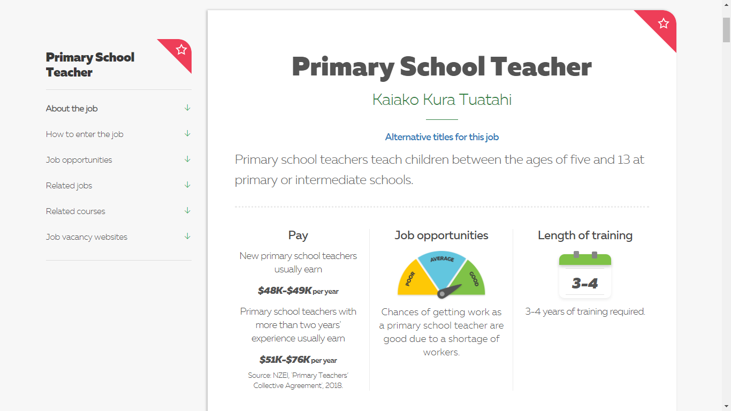This screenshot has width=731, height=411.
Task: Click the Good segment of the gauge
Action: [470, 278]
